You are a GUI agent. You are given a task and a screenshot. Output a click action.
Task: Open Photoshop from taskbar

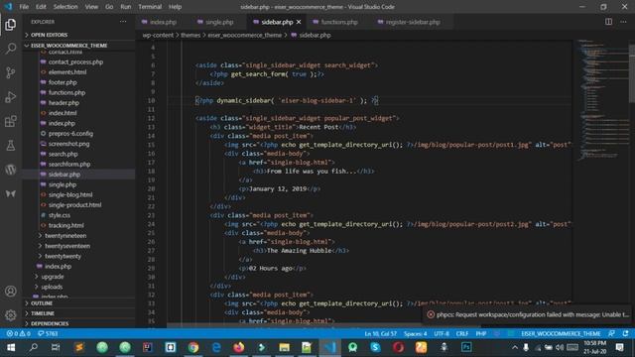click(x=466, y=347)
